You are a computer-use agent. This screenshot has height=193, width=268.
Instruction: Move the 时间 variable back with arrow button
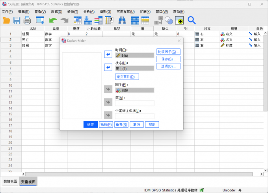[108, 54]
